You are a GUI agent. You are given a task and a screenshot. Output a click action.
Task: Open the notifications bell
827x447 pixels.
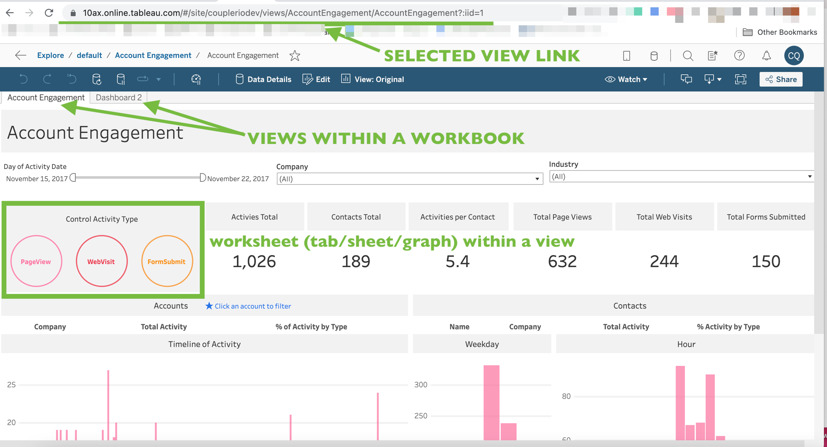tap(766, 56)
